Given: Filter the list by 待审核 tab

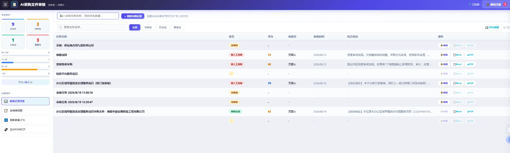Looking at the screenshot, I should (148, 27).
